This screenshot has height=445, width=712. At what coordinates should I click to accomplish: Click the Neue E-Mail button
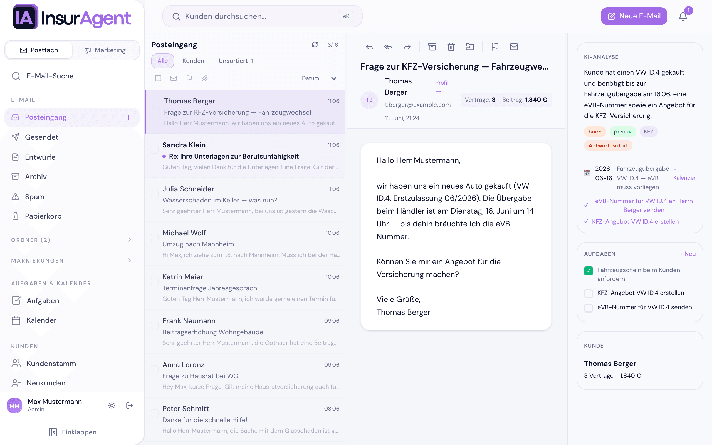634,16
